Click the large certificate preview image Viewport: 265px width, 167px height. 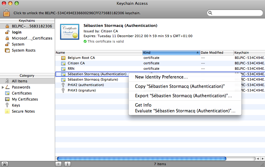coord(70,32)
